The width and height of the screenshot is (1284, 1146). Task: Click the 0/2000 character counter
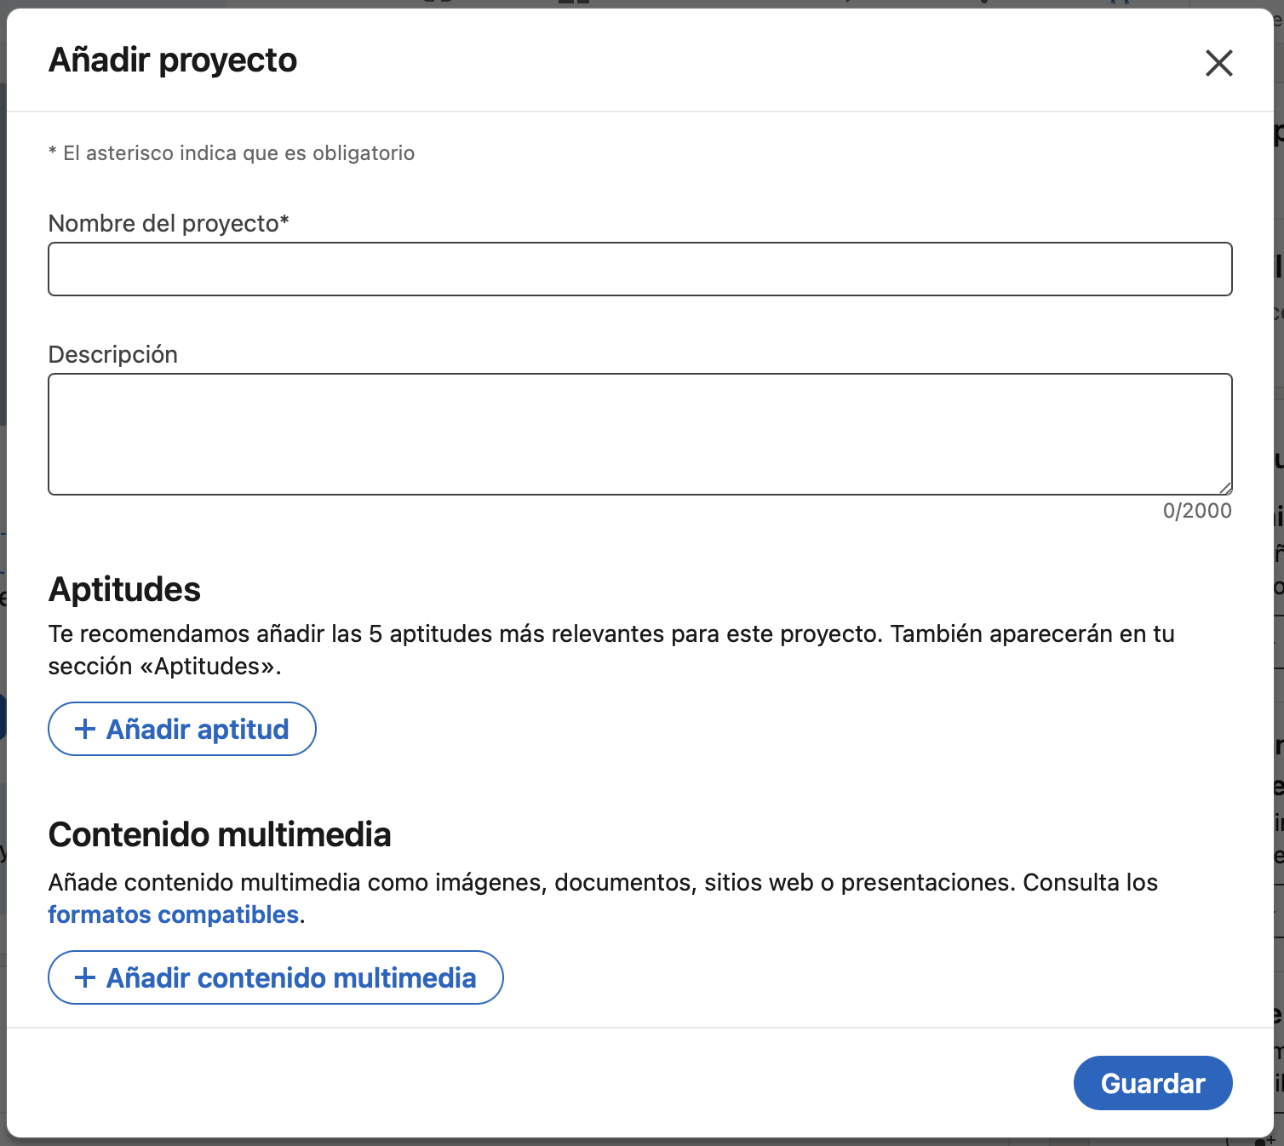[1197, 511]
